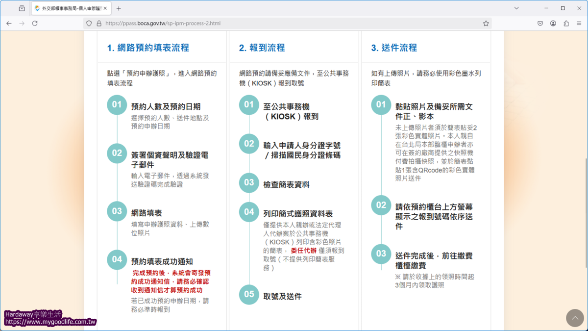Click the scroll-to-top circular button
Screen dimensions: 588x331
pyautogui.click(x=575, y=318)
